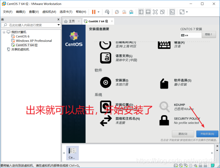
Task: Open 软件选择(S) package icon
Action: [x=164, y=83]
